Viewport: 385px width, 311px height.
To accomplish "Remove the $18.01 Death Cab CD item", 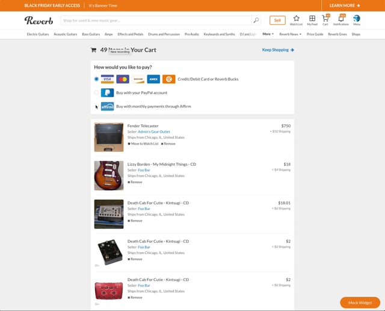I will coord(135,220).
